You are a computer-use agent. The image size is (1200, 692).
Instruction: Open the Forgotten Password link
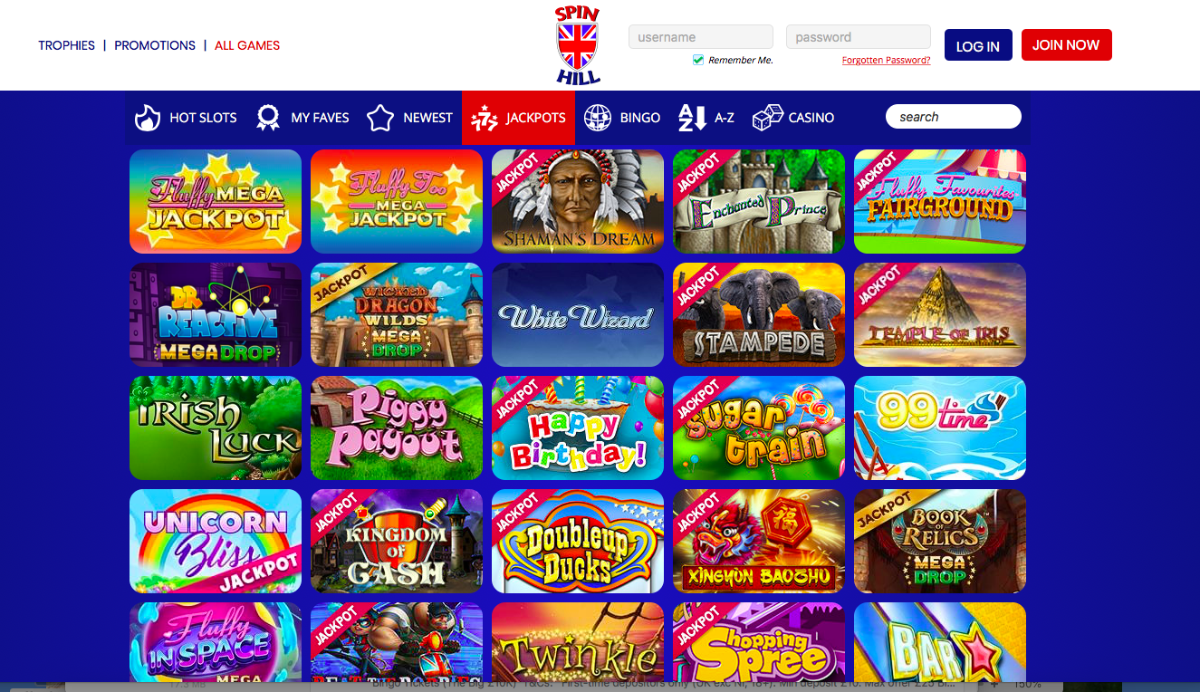(886, 61)
